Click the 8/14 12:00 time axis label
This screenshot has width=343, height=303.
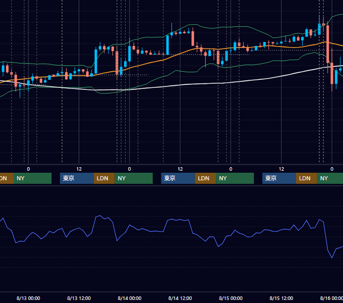click(x=180, y=298)
